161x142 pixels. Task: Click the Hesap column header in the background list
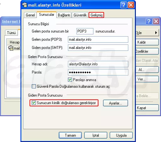click(14, 42)
